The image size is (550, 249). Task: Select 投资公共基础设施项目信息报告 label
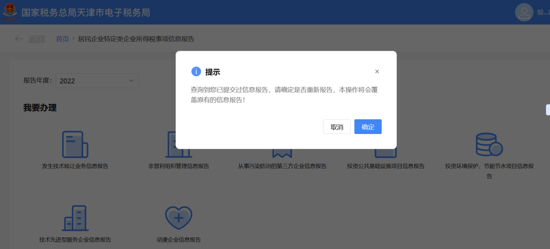[386, 166]
